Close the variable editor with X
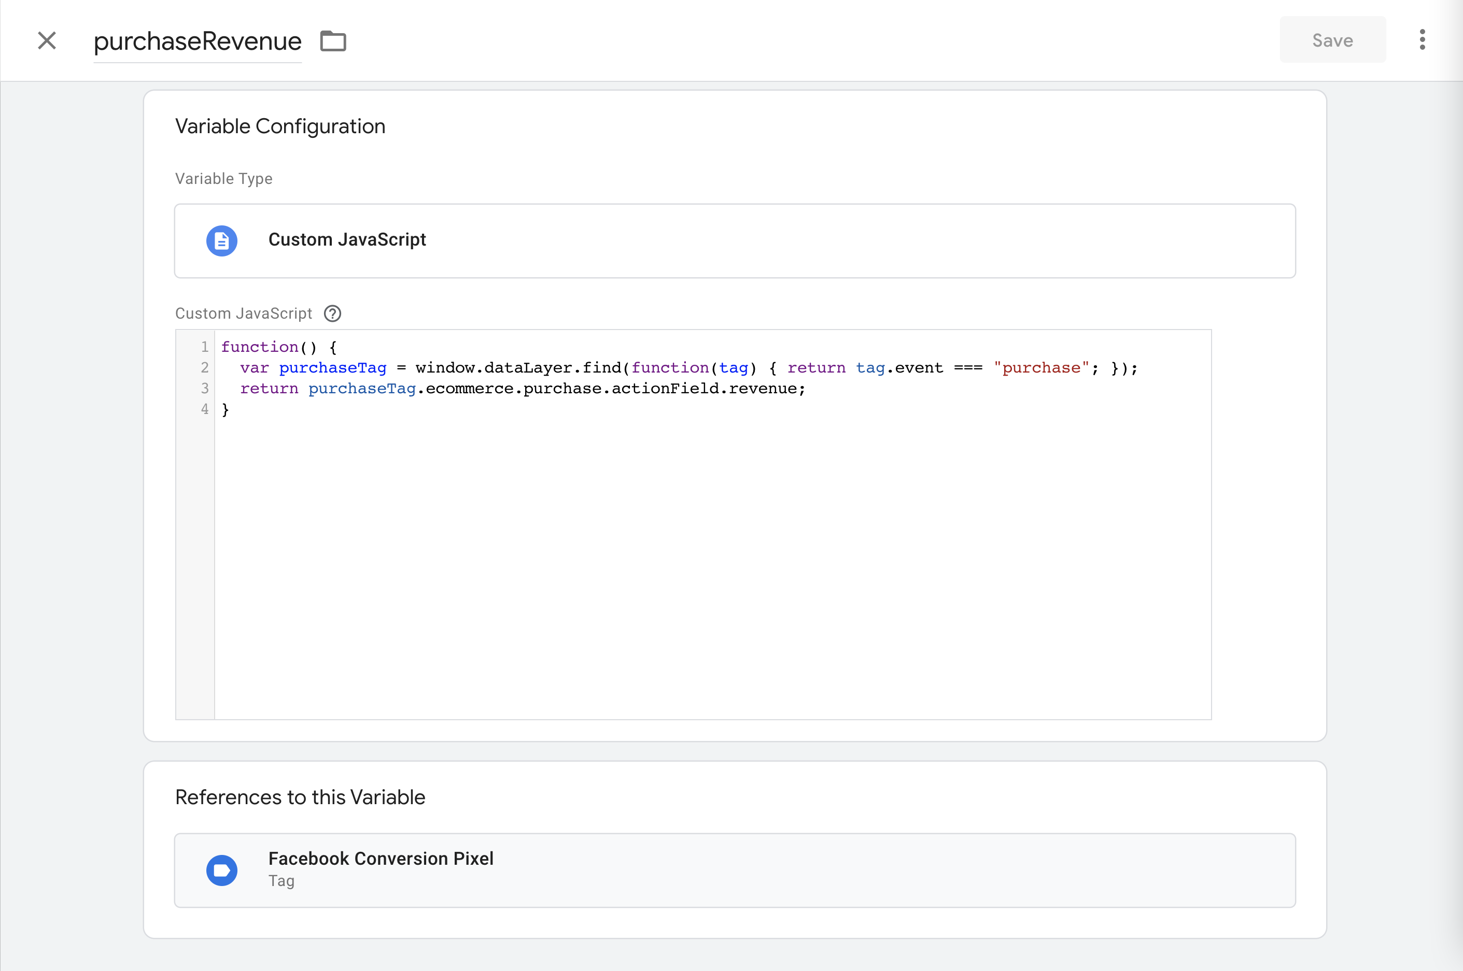 [47, 41]
